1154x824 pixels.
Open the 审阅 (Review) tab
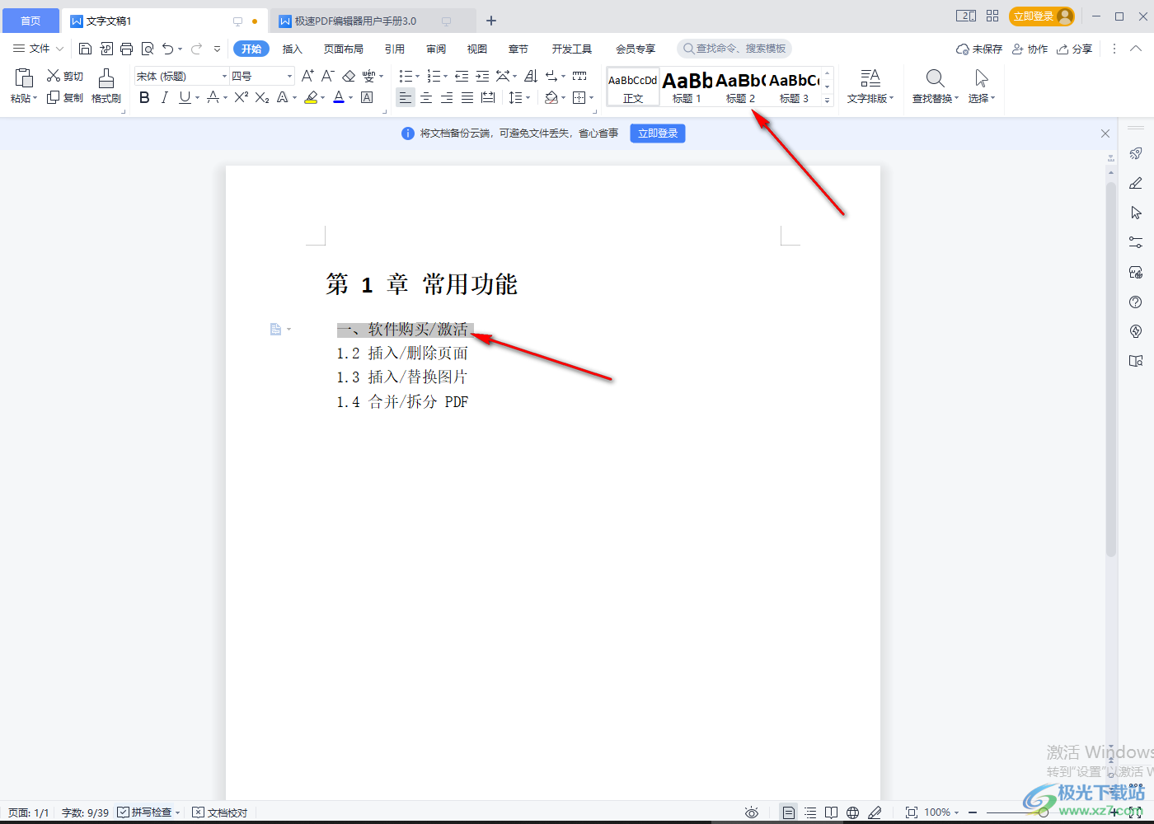tap(436, 49)
